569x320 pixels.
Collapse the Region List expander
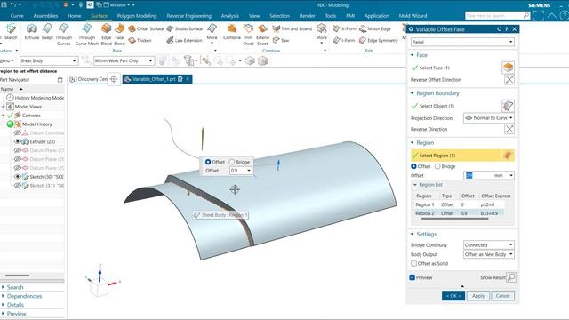415,185
